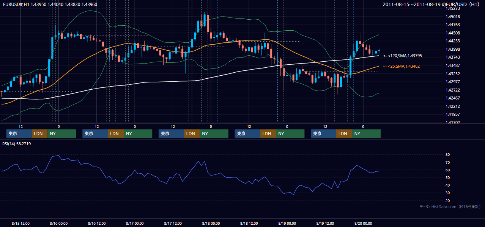This screenshot has height=227, width=485.
Task: Select RSI scale value 30
Action: 448,193
